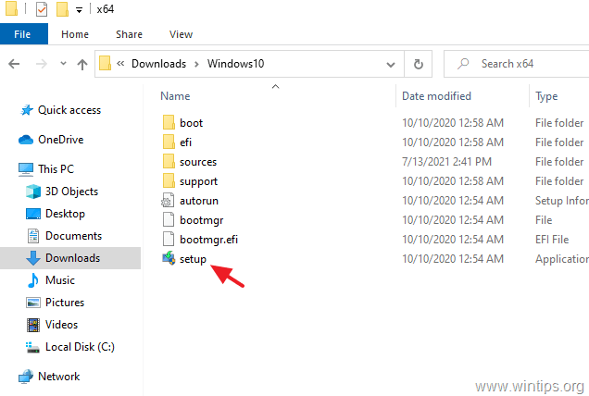Open the Customize Quick Access Toolbar dropdown
Image resolution: width=589 pixels, height=396 pixels.
click(79, 10)
